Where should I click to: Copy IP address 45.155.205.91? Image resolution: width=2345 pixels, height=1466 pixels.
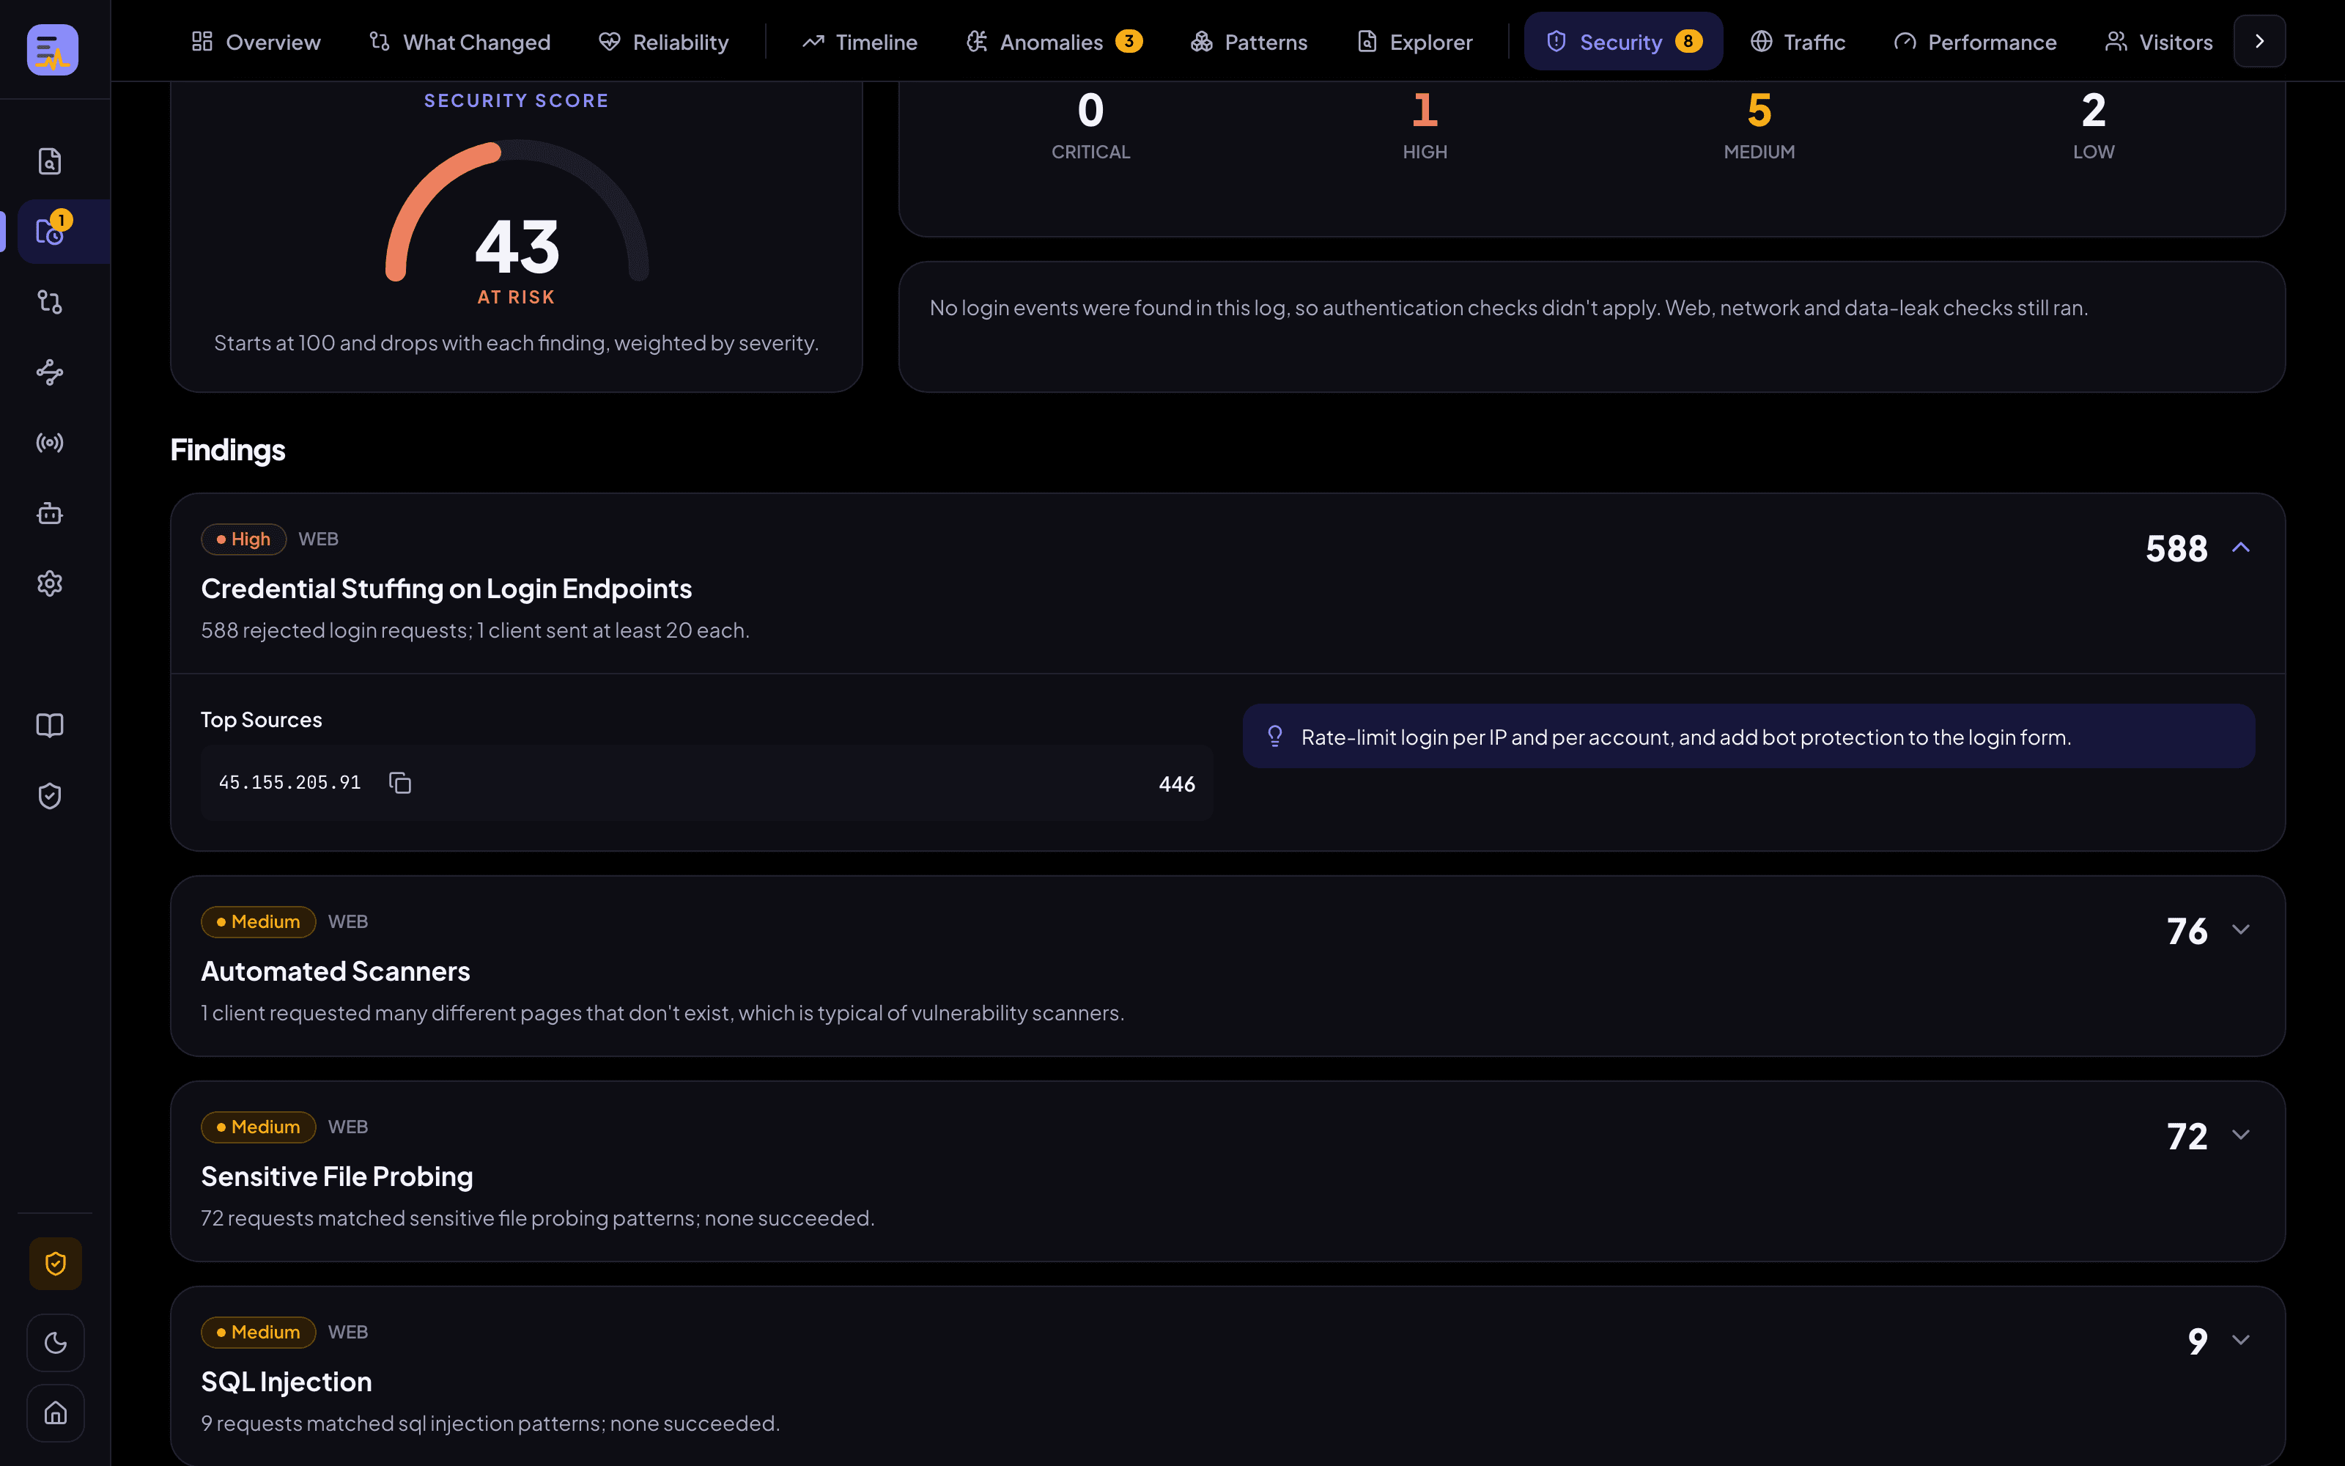click(x=400, y=782)
